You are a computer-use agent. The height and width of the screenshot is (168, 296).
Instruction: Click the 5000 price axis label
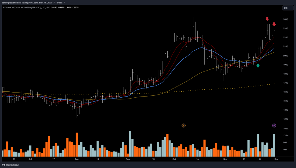(x=286, y=56)
